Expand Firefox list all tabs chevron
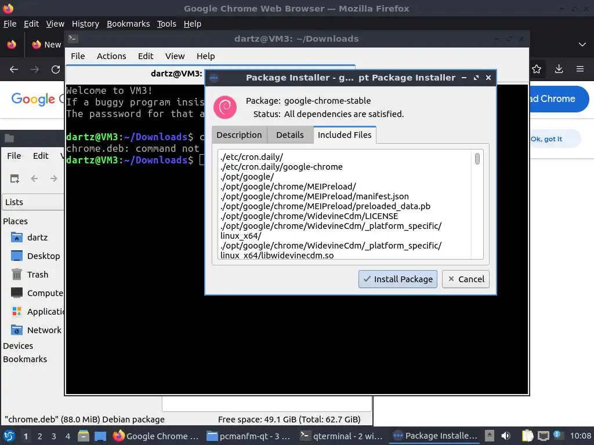This screenshot has width=594, height=445. (582, 44)
